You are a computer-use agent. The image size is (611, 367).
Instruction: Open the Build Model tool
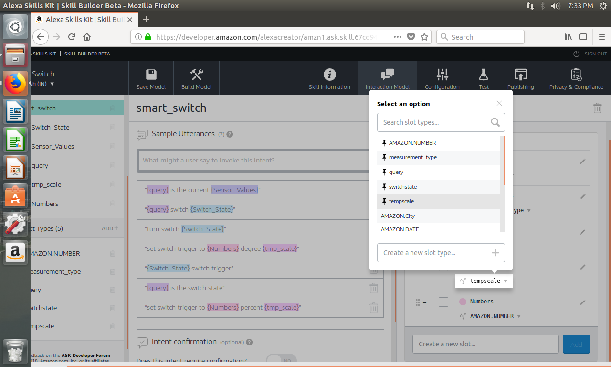tap(196, 79)
